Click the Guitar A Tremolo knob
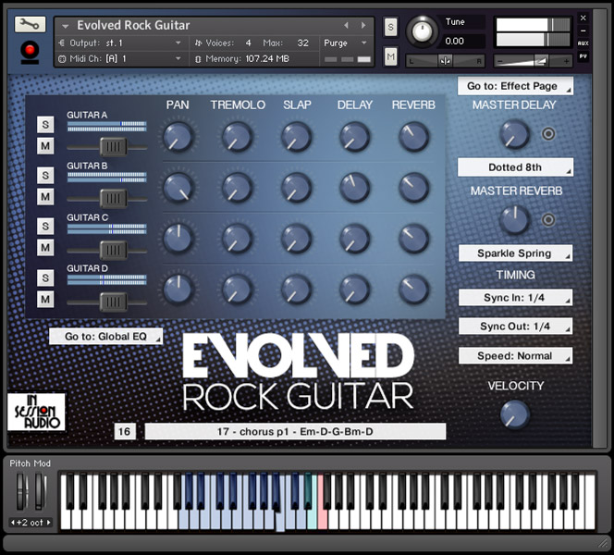 point(237,136)
